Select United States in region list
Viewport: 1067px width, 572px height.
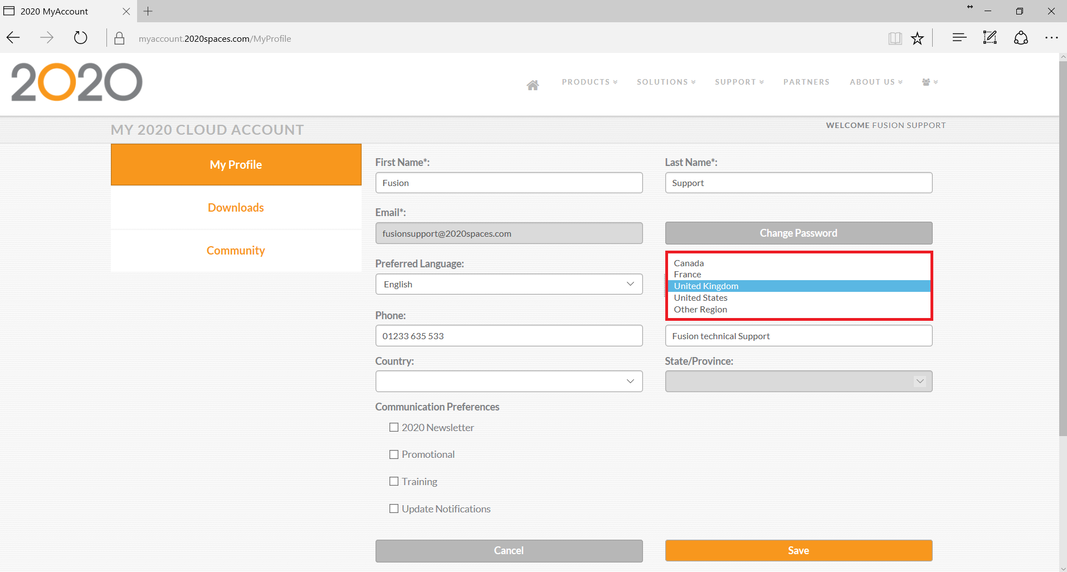pos(799,297)
